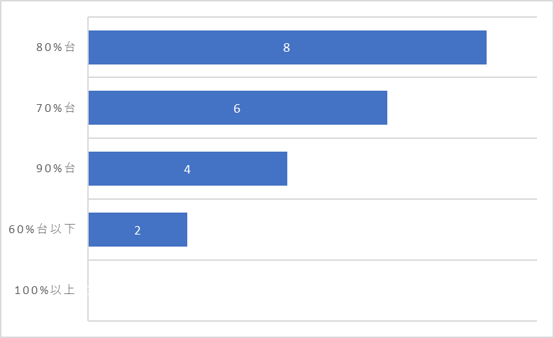Click the data label 8
The width and height of the screenshot is (554, 338).
click(287, 47)
